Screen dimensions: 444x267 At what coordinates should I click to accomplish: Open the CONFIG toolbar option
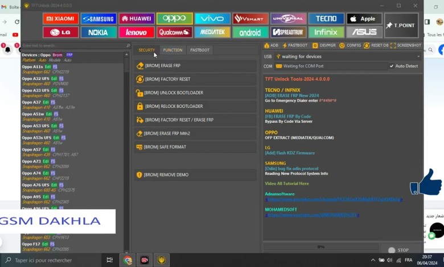350,45
